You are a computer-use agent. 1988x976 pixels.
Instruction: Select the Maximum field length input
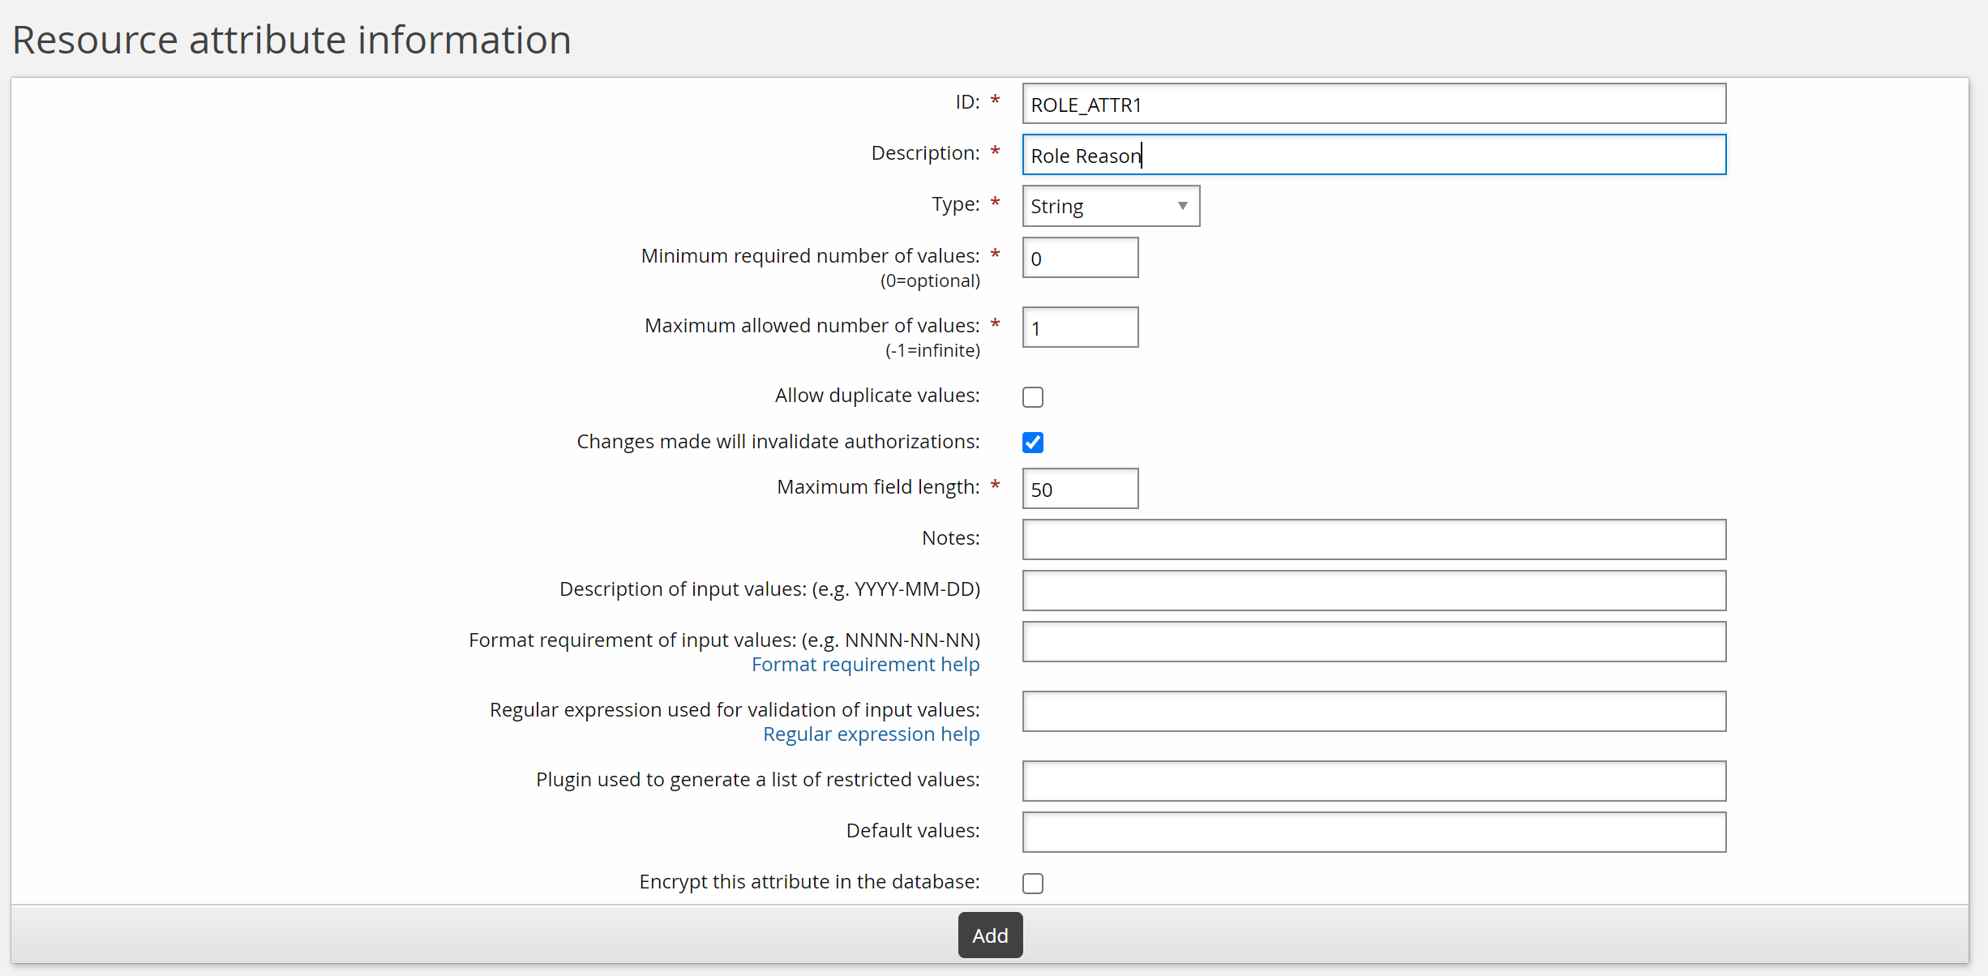point(1080,489)
